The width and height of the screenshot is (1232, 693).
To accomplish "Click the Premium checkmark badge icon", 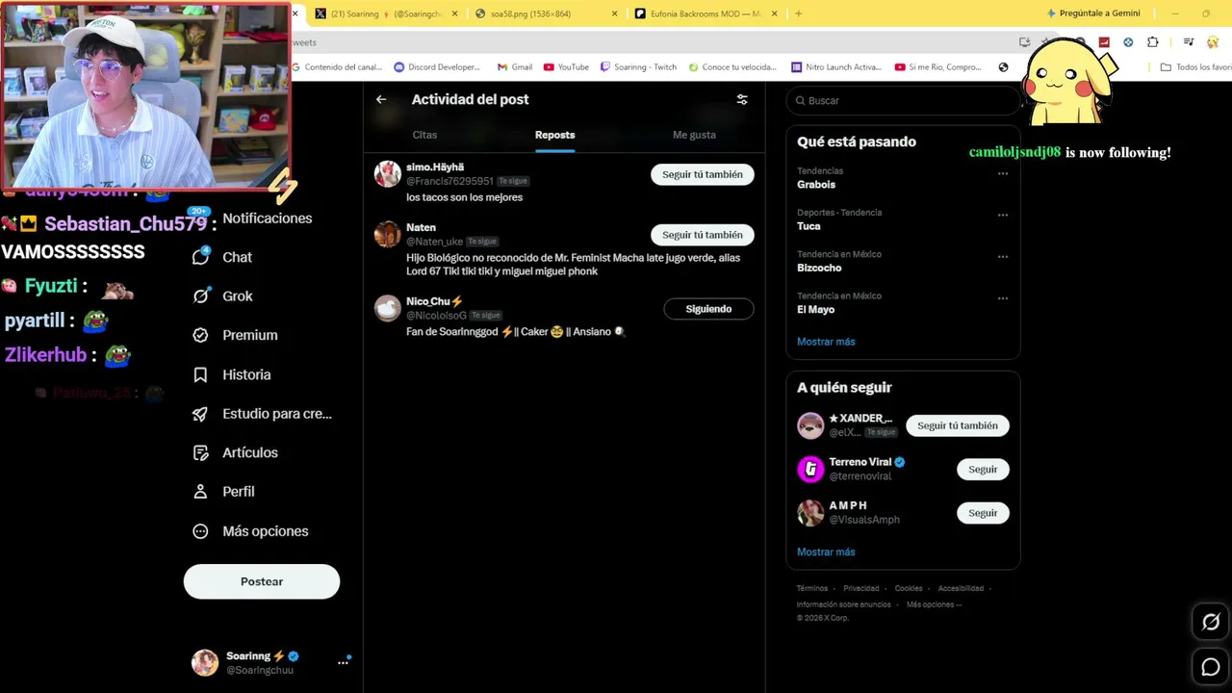I will click(x=201, y=335).
